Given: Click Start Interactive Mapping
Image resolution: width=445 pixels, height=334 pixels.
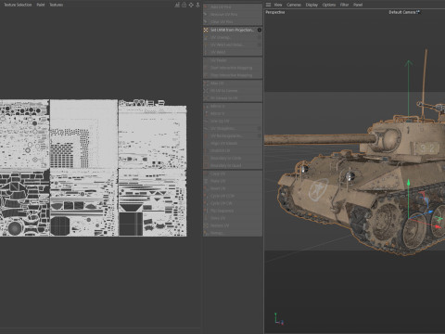Looking at the screenshot, I should [x=233, y=68].
